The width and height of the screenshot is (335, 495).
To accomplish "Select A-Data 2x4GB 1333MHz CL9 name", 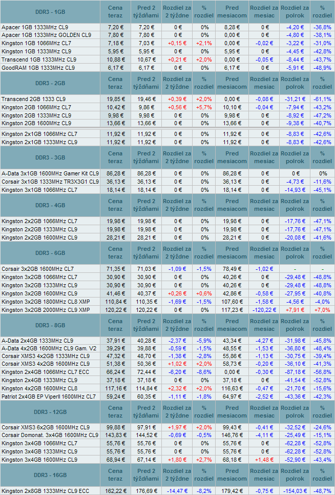I will point(37,341).
